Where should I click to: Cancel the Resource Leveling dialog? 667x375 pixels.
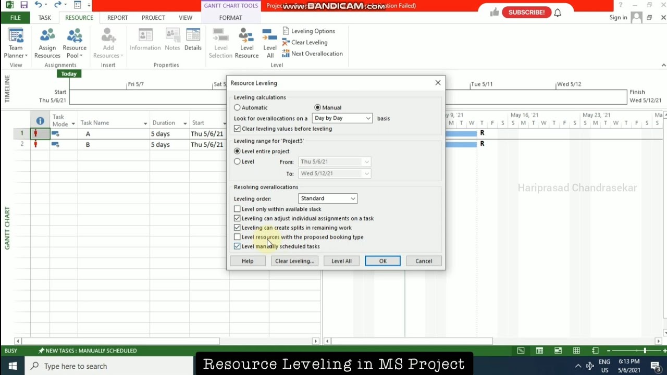424,261
